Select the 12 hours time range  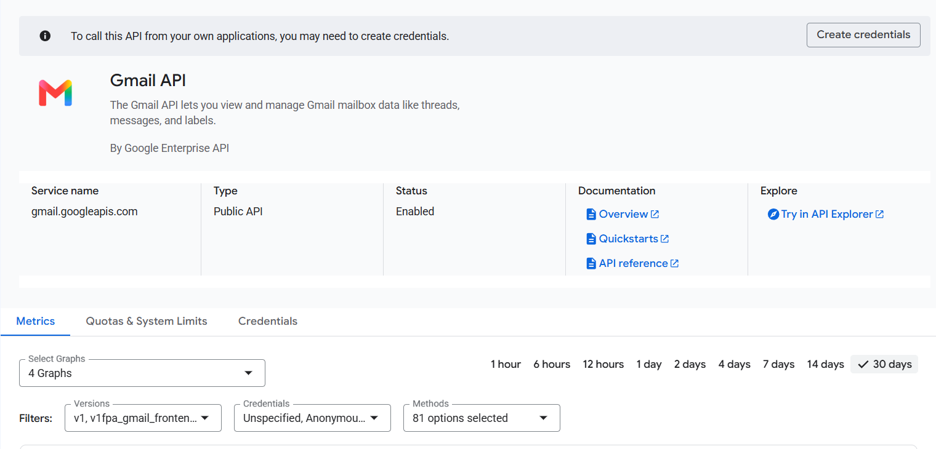603,364
